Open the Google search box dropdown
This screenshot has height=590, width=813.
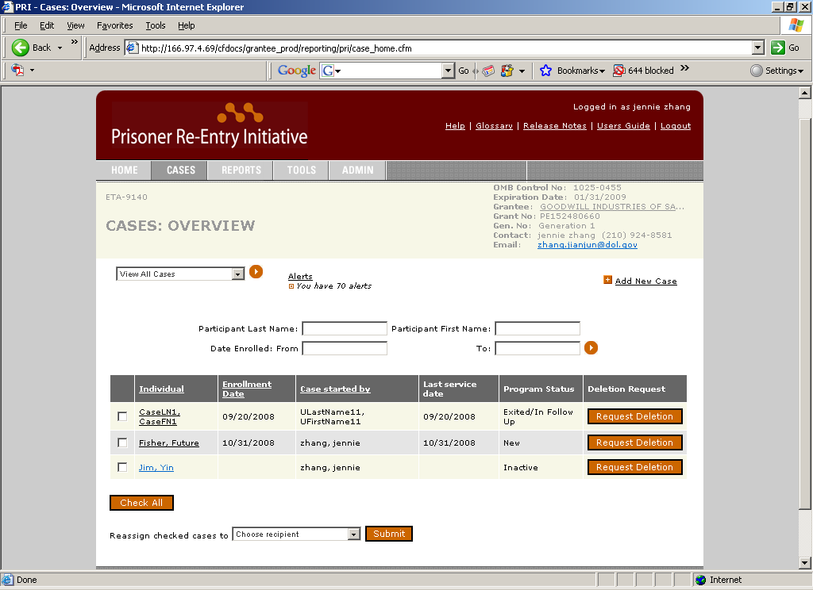point(448,71)
